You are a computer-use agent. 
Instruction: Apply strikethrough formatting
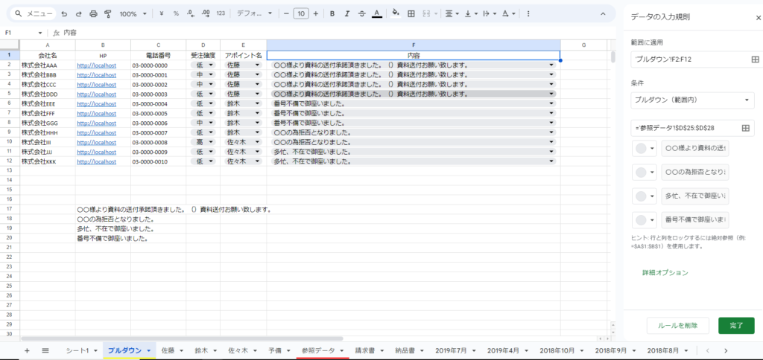(x=361, y=13)
